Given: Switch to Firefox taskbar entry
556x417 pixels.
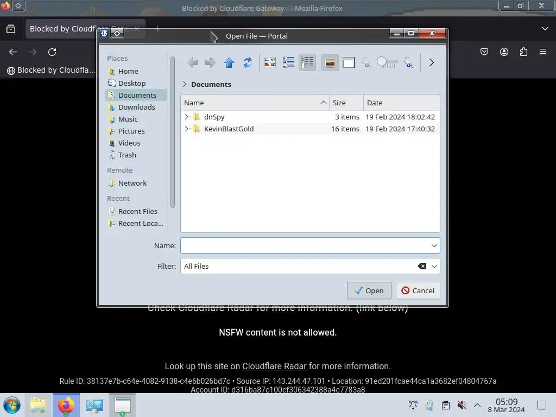Looking at the screenshot, I should coord(66,405).
